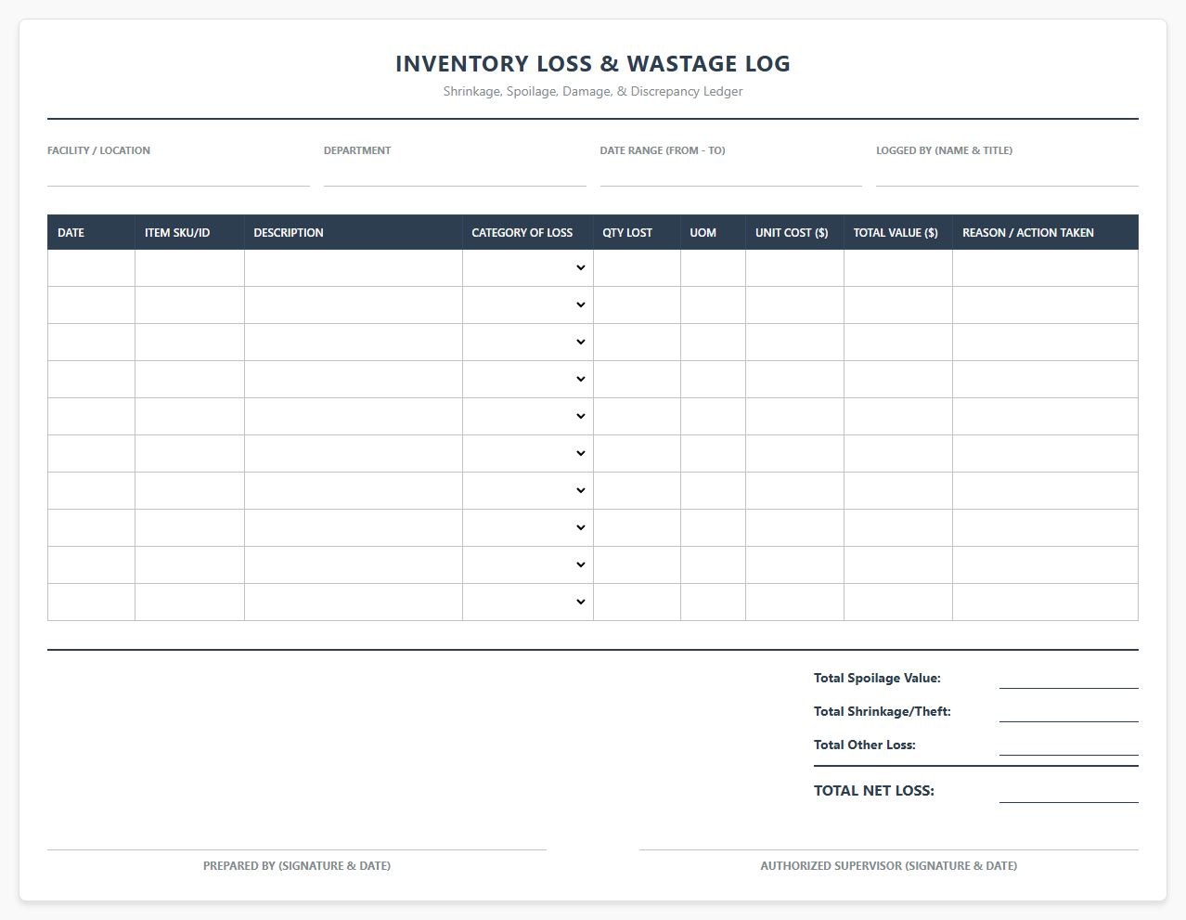Click Reason / Action Taken cell in first row
Screen dimensions: 1186x920
1046,268
